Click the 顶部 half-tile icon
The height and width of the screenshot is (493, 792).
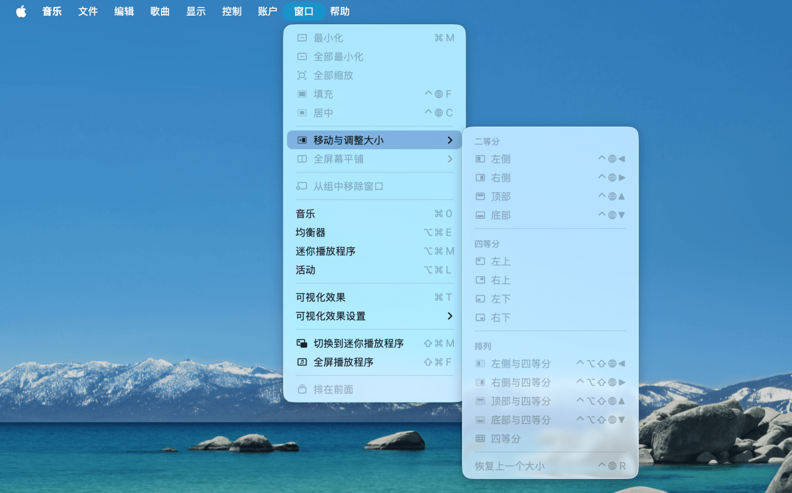coord(480,196)
